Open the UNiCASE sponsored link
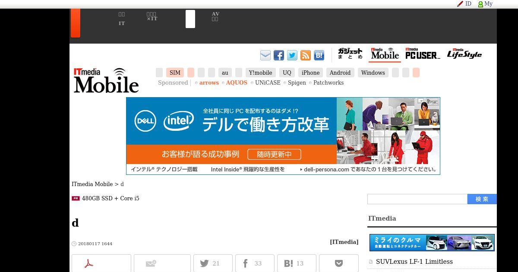The height and width of the screenshot is (272, 518). tap(268, 82)
